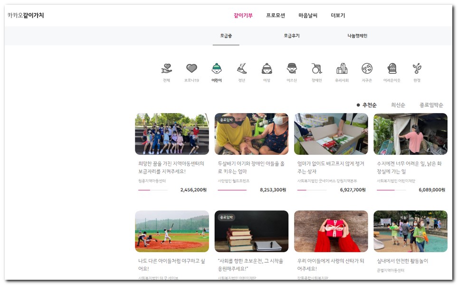Select the 여성 category icon
Image resolution: width=458 pixels, height=285 pixels.
pos(267,69)
